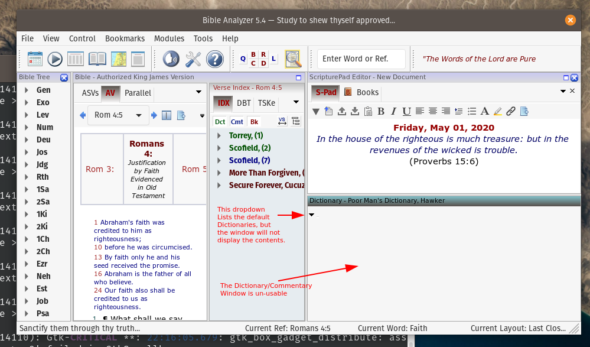This screenshot has height=347, width=590.
Task: Open the wrench and screwdriver tools icon
Action: (193, 59)
